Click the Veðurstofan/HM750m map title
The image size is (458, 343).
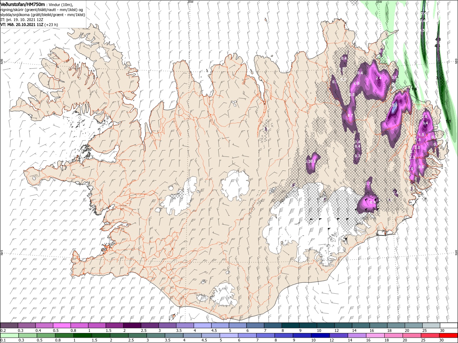tap(23, 4)
